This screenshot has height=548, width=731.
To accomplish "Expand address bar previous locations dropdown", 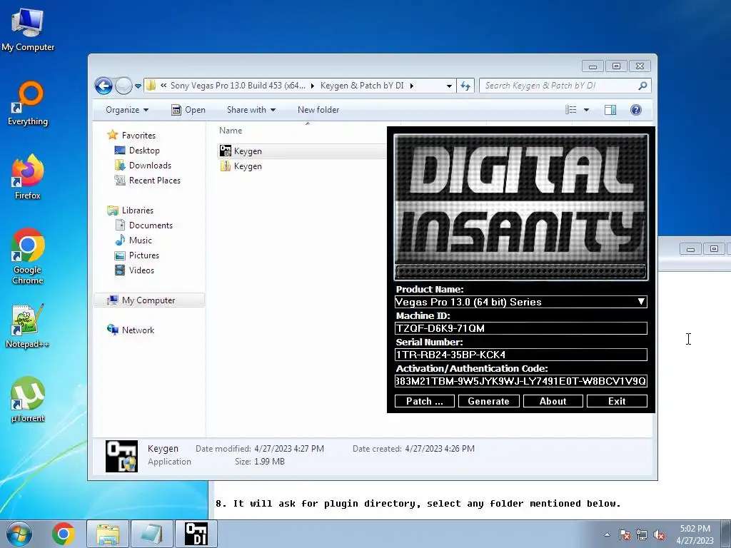I will pyautogui.click(x=449, y=86).
